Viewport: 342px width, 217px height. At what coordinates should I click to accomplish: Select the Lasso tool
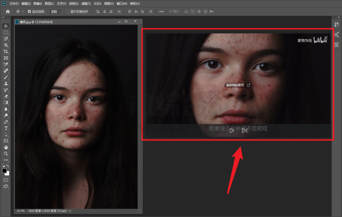pyautogui.click(x=6, y=39)
